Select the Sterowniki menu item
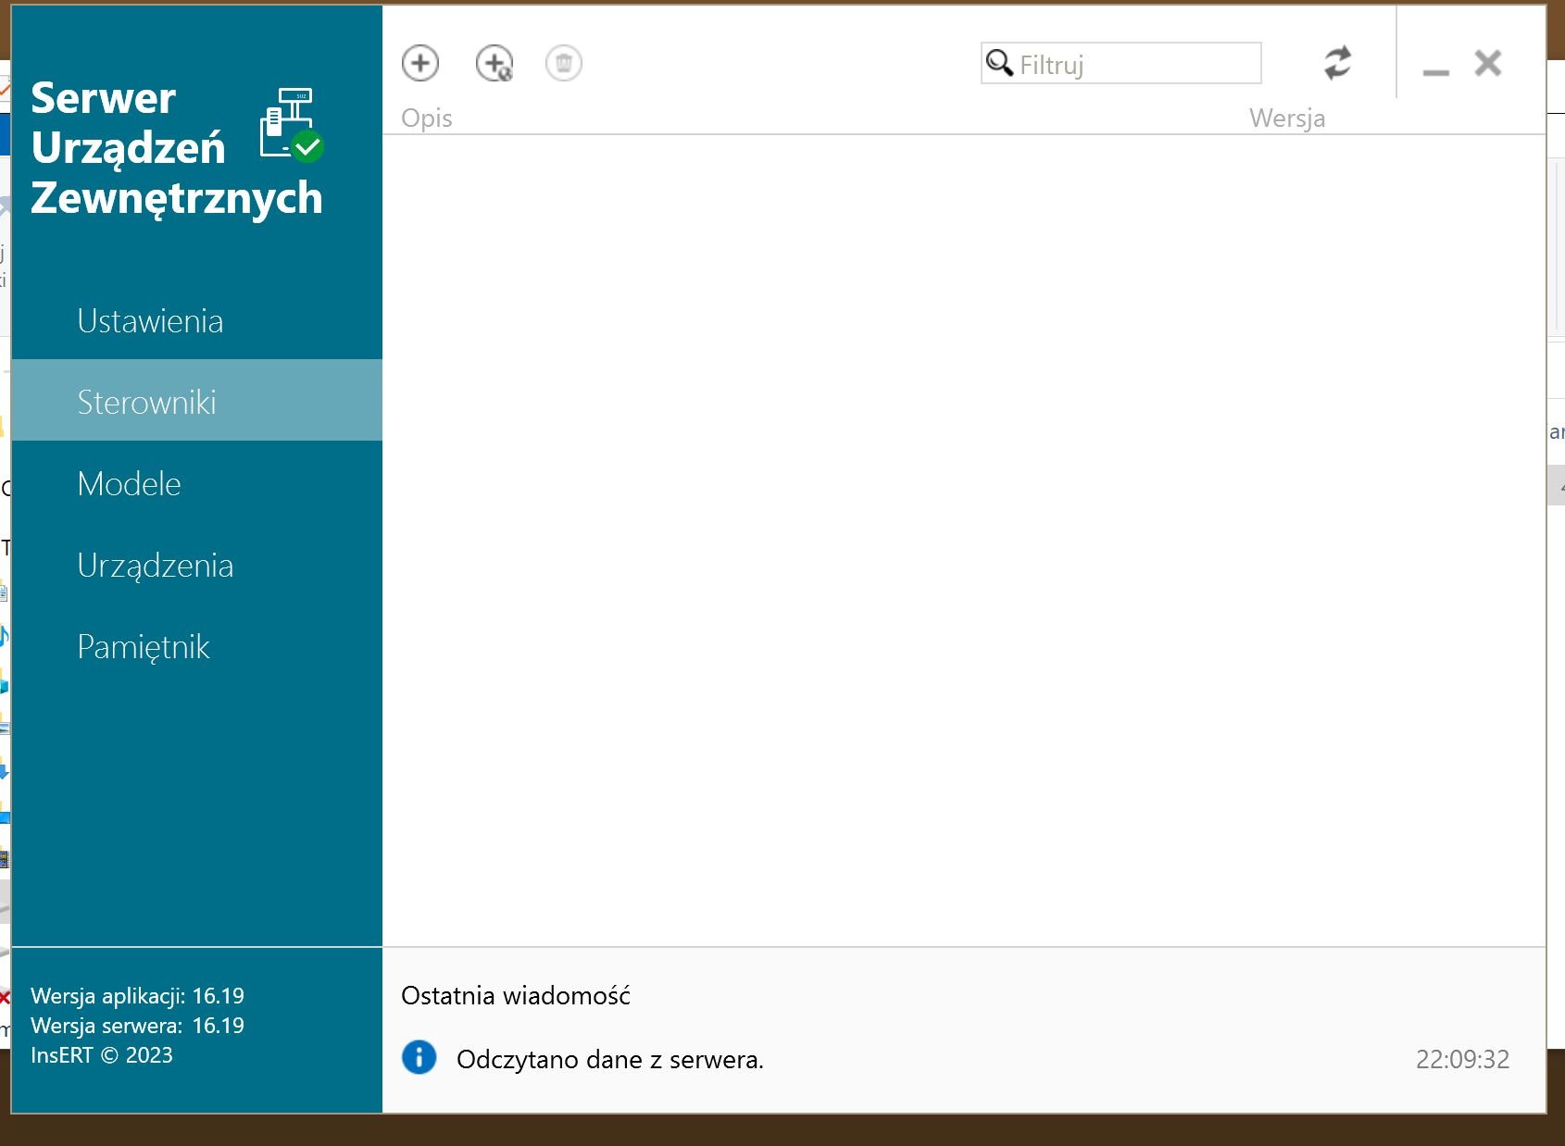Screen dimensions: 1565x1146 [146, 402]
